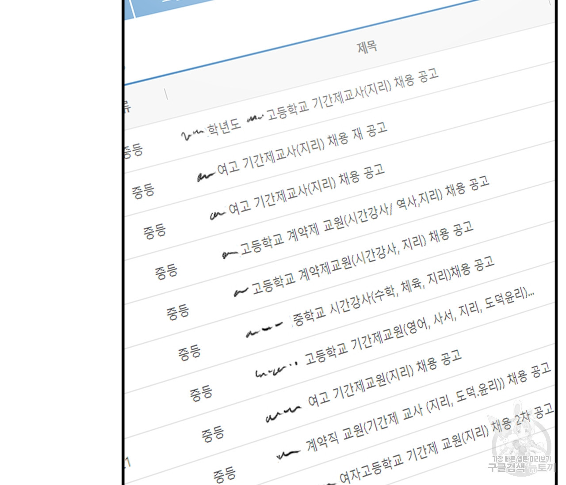Open the 여자고등학교 기간제 교원(지리) 채용 2차 공고 post
Screen dimensions: 566x485
[447, 444]
